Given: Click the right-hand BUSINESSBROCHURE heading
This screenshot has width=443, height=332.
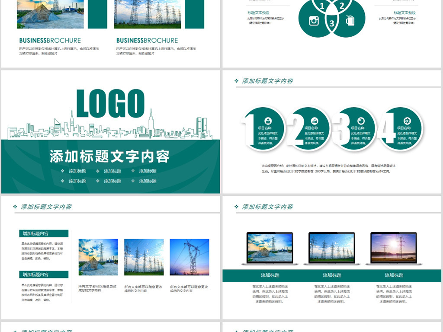Looking at the screenshot, I should point(147,41).
